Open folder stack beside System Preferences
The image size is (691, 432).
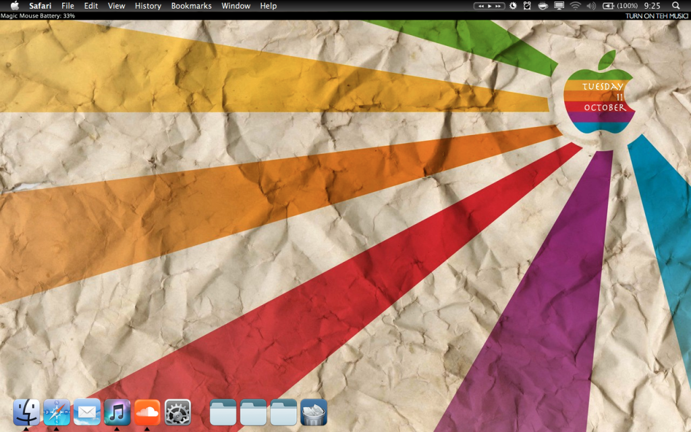point(223,412)
